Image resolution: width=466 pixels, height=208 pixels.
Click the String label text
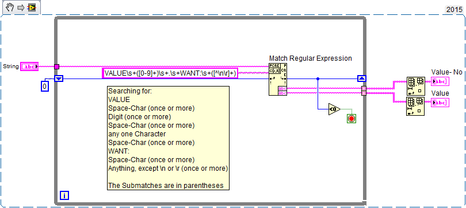tap(11, 66)
